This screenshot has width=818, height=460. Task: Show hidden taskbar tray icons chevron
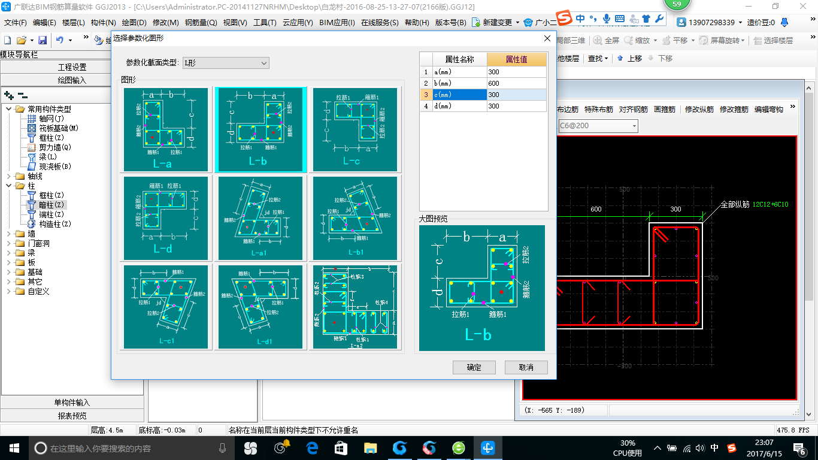coord(658,448)
